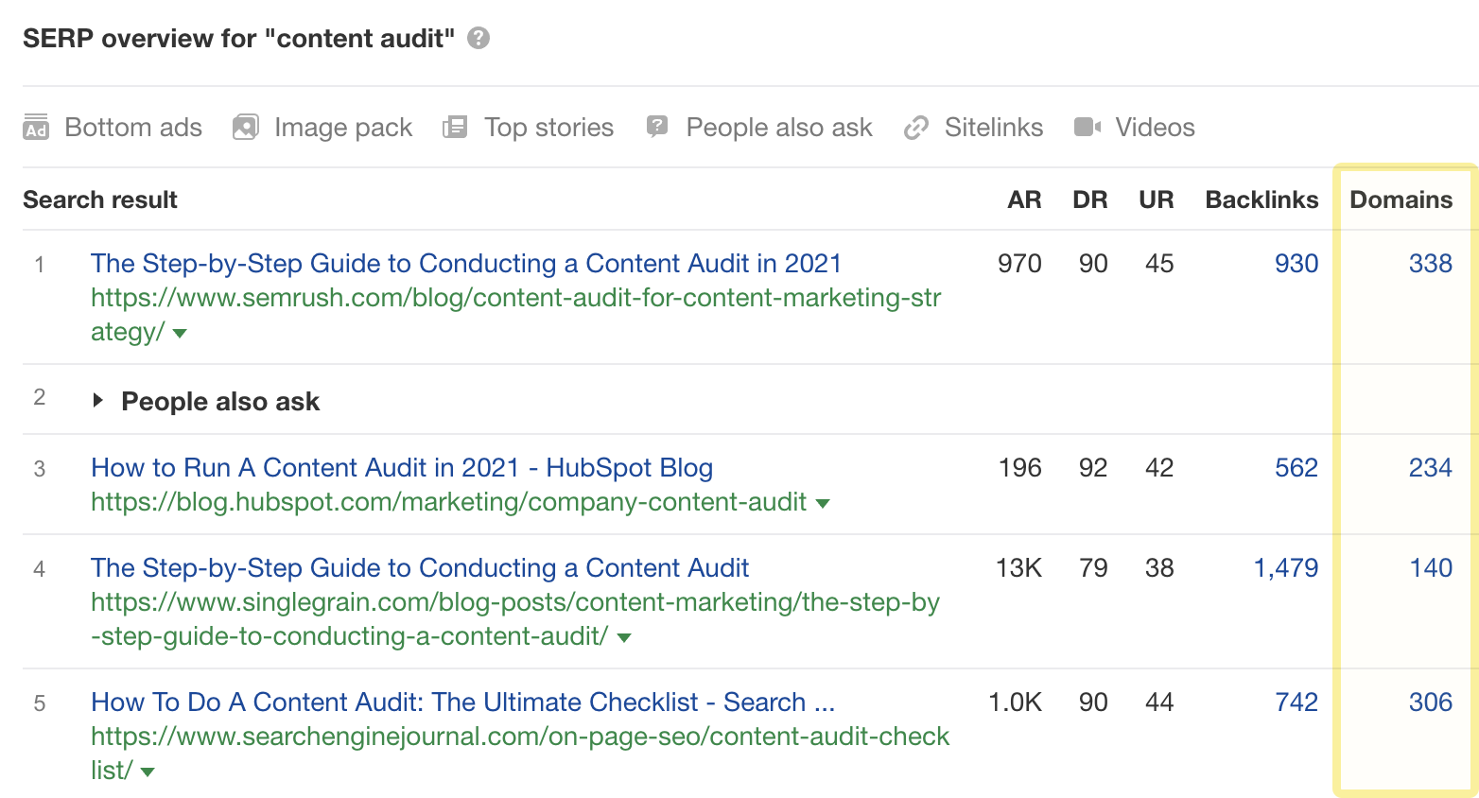Open the singlegrain.com URL dropdown arrow
Screen dimensions: 1479x798
click(x=624, y=637)
